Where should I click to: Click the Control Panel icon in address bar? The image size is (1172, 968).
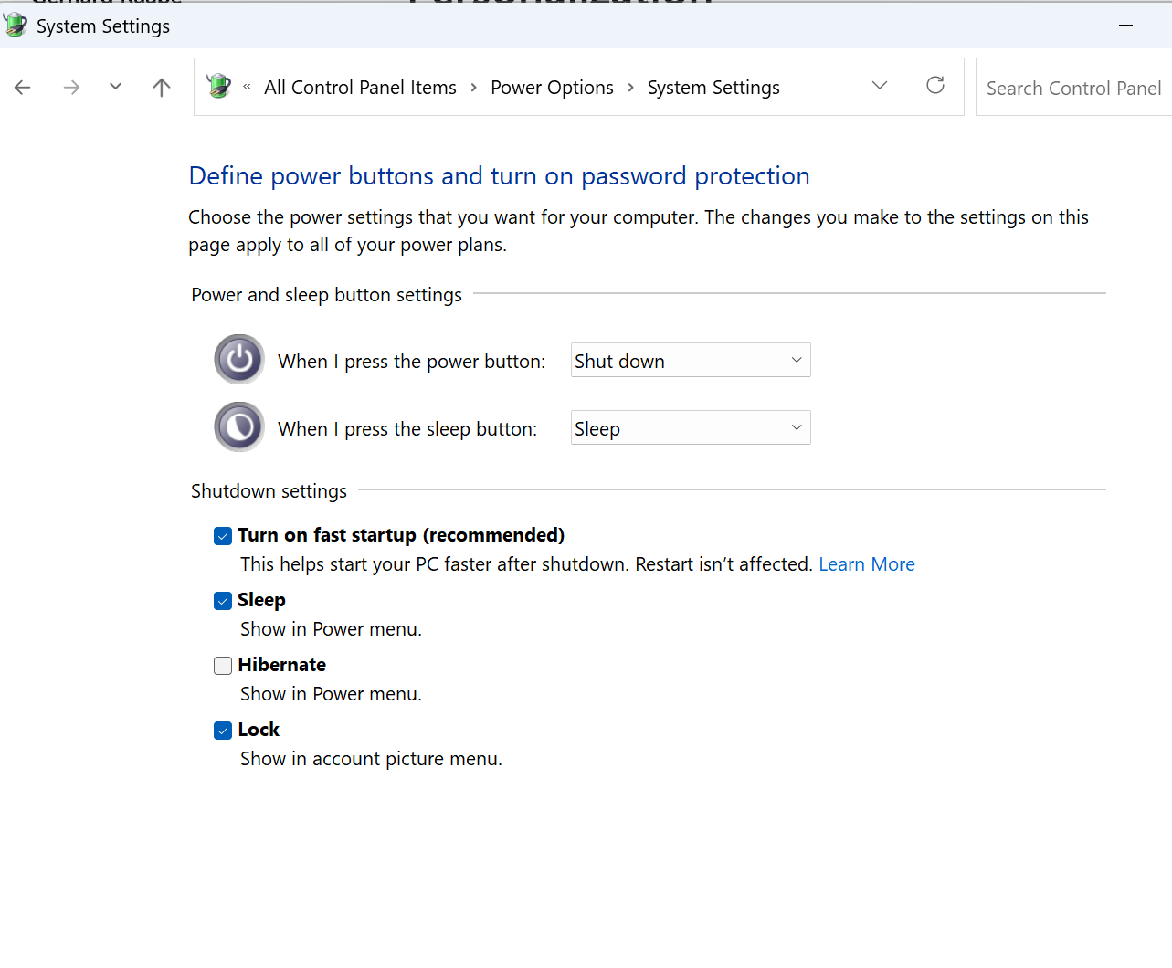(219, 86)
